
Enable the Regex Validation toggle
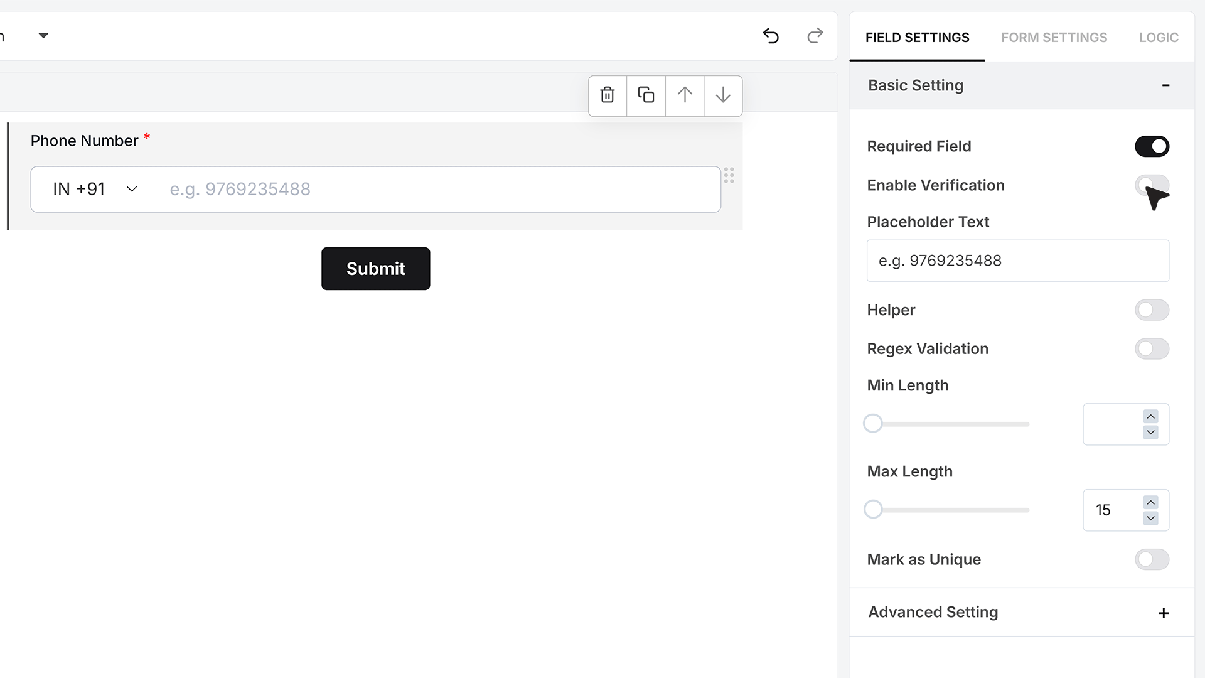click(1152, 348)
